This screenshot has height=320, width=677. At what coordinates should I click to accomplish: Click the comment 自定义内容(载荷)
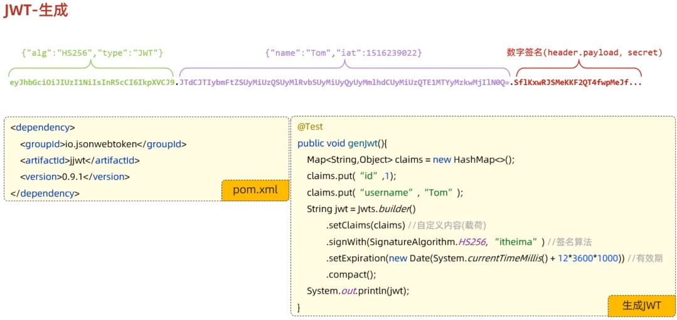[447, 225]
